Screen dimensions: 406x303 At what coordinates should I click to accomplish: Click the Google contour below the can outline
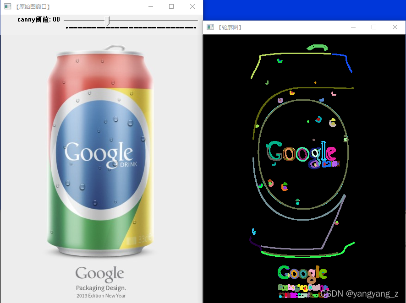(302, 274)
